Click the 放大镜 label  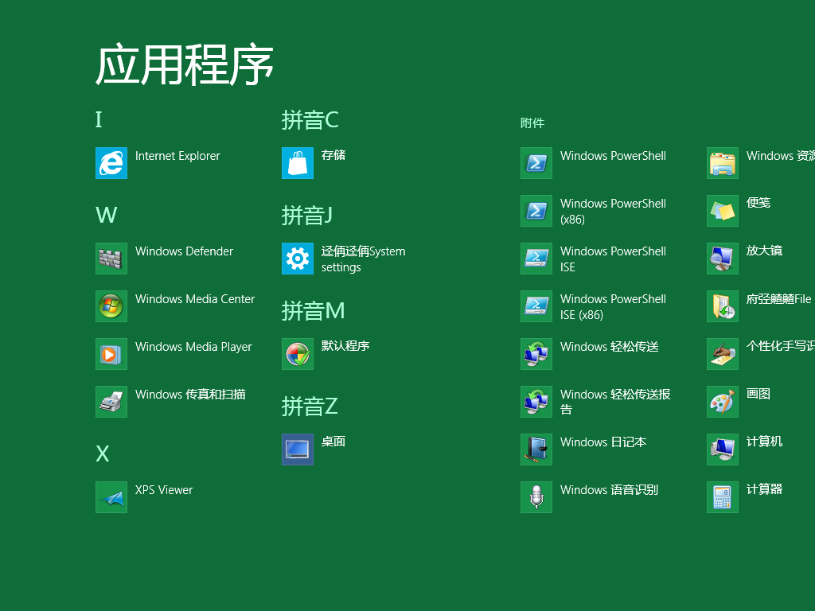(764, 251)
